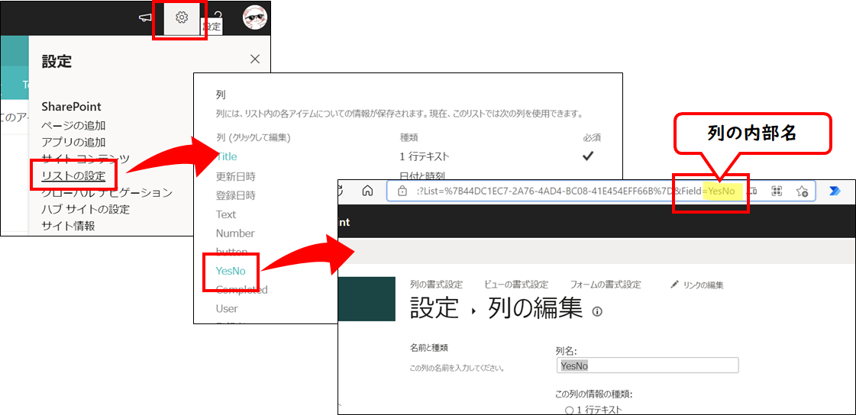Click サイト情報 in settings panel
Viewport: 856px width, 415px height.
(x=68, y=226)
